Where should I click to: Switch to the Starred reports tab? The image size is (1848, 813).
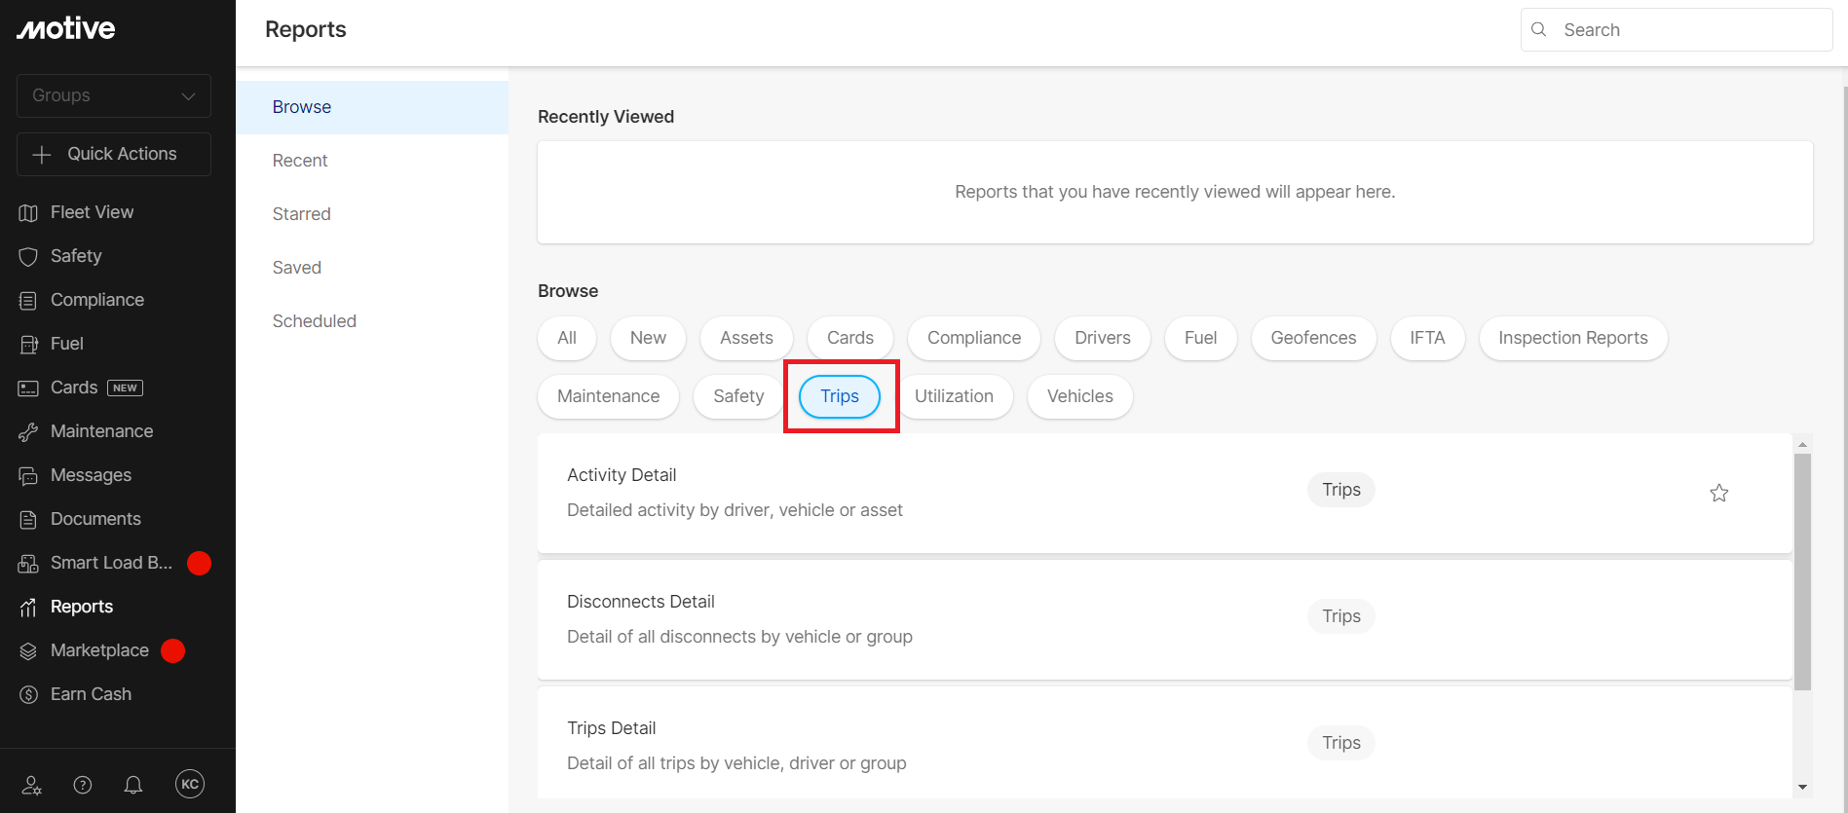point(301,214)
